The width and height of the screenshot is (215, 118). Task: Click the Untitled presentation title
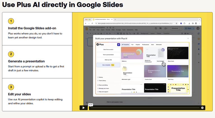(x=97, y=27)
